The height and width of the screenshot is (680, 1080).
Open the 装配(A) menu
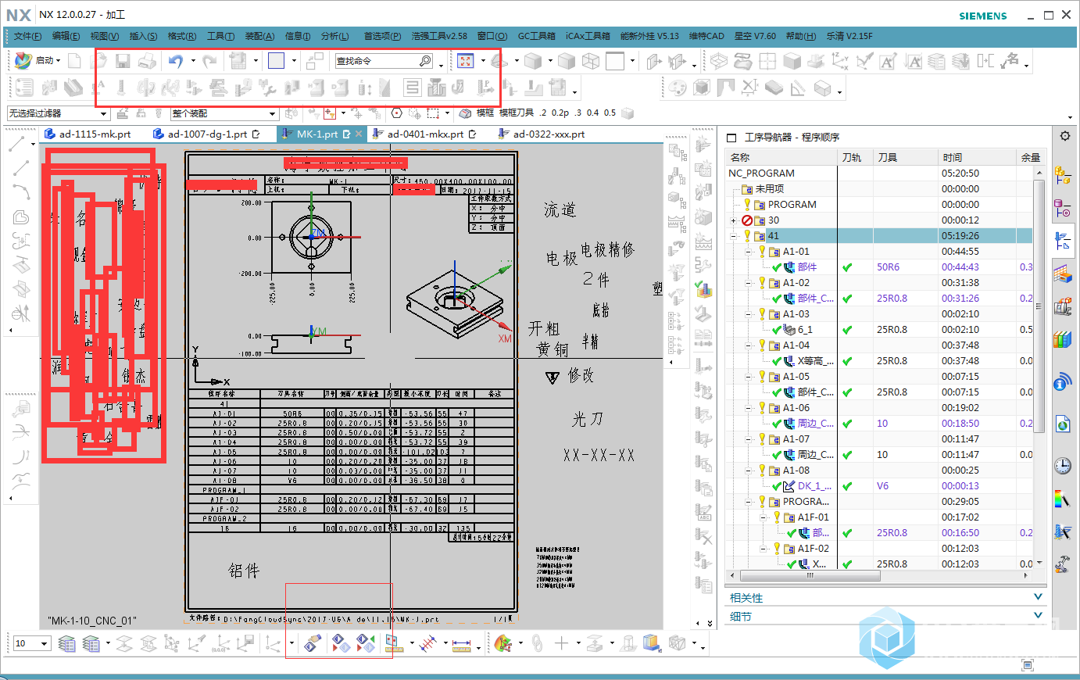coord(259,36)
